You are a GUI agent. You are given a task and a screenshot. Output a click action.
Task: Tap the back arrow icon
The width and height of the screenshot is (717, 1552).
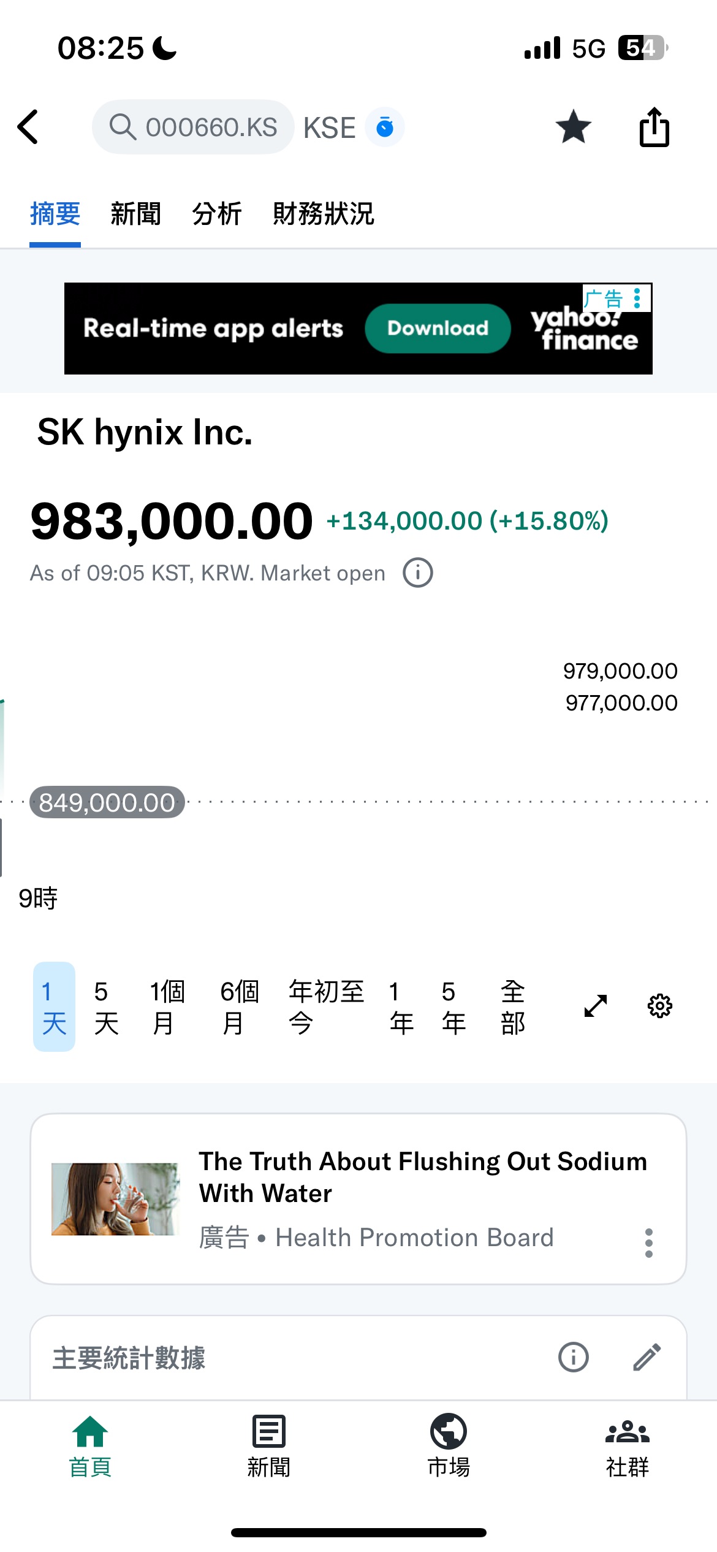29,127
